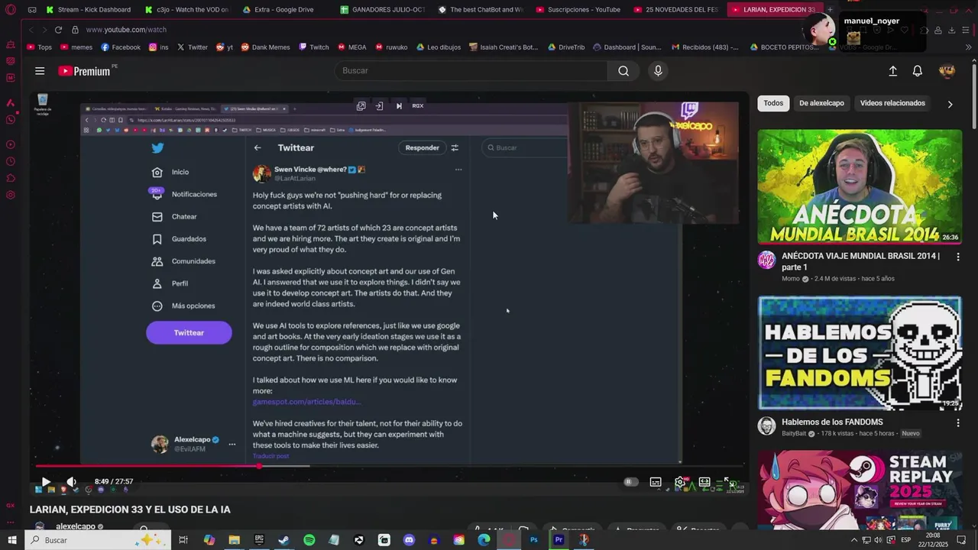Open Hablemos de los Fandoms thumbnail
The height and width of the screenshot is (550, 978).
click(860, 353)
